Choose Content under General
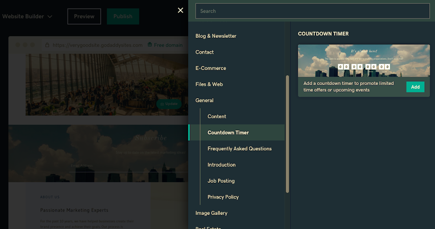The image size is (435, 229). pos(217,116)
